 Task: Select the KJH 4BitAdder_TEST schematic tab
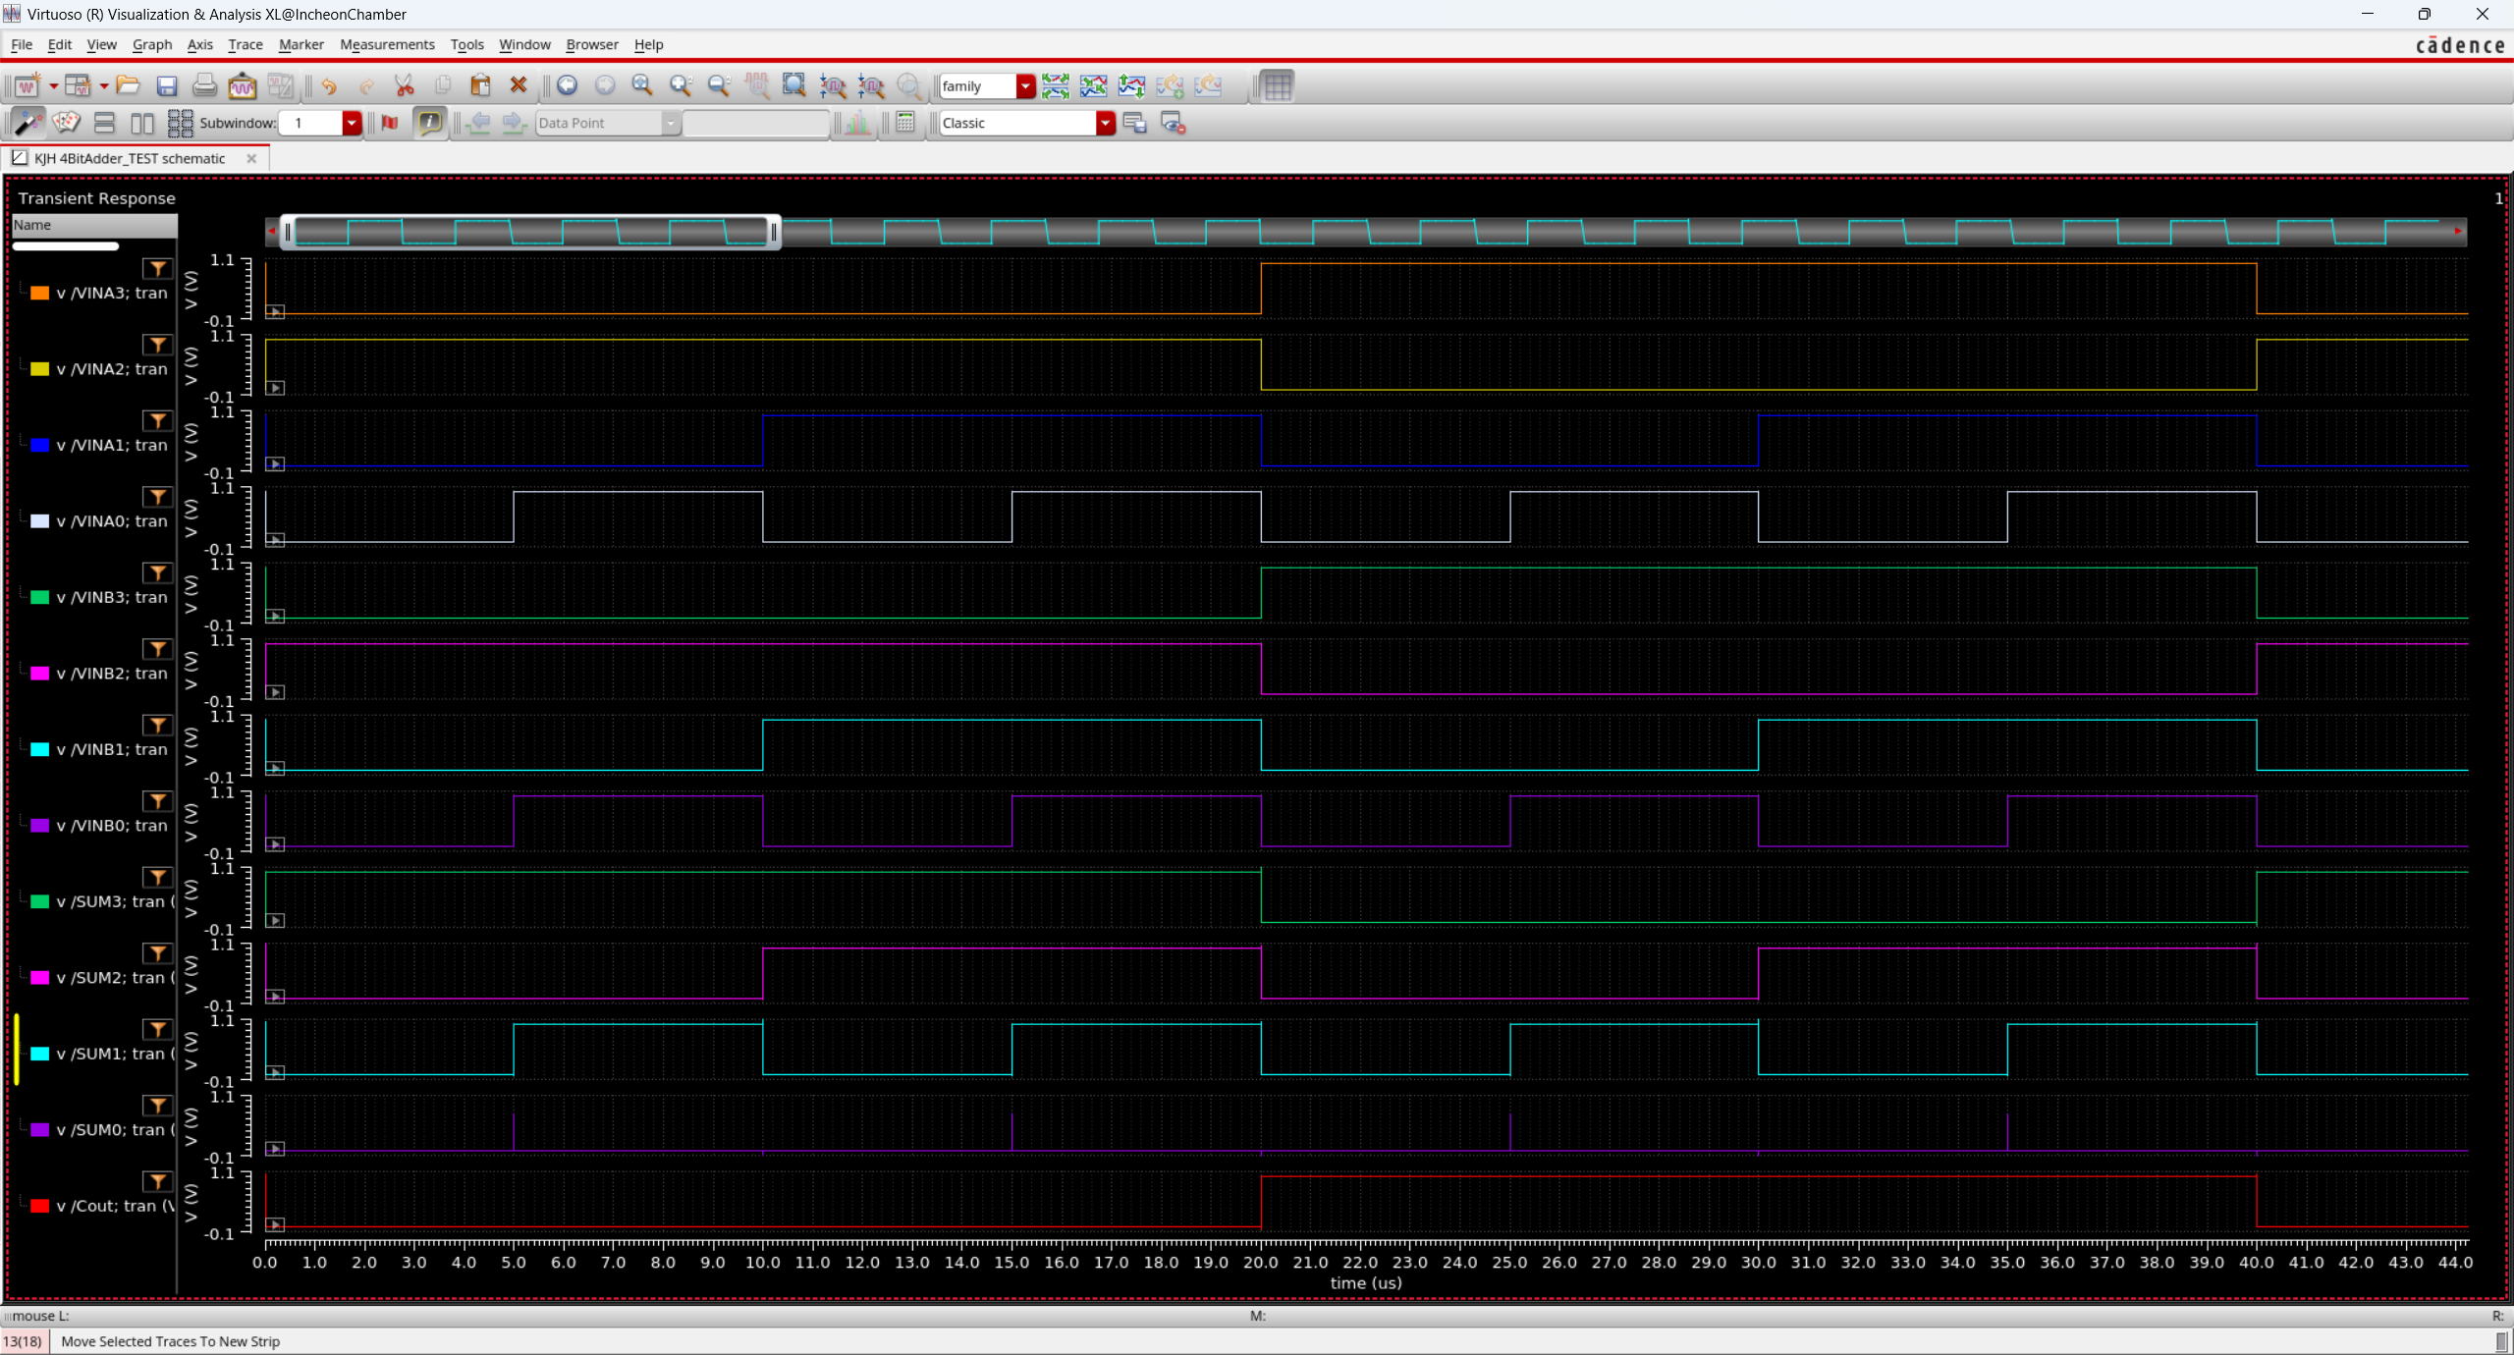pos(130,158)
